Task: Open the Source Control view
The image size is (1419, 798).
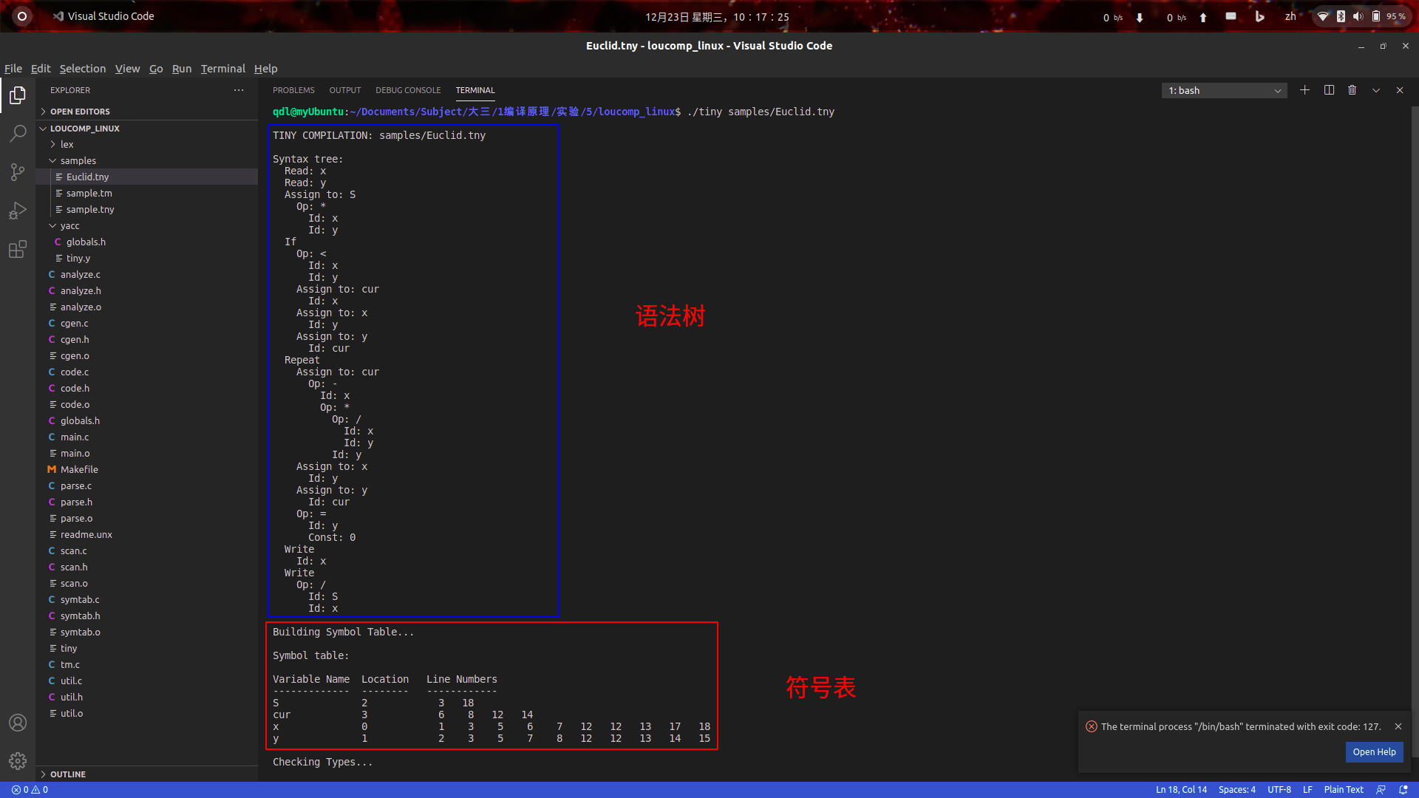Action: pos(18,172)
